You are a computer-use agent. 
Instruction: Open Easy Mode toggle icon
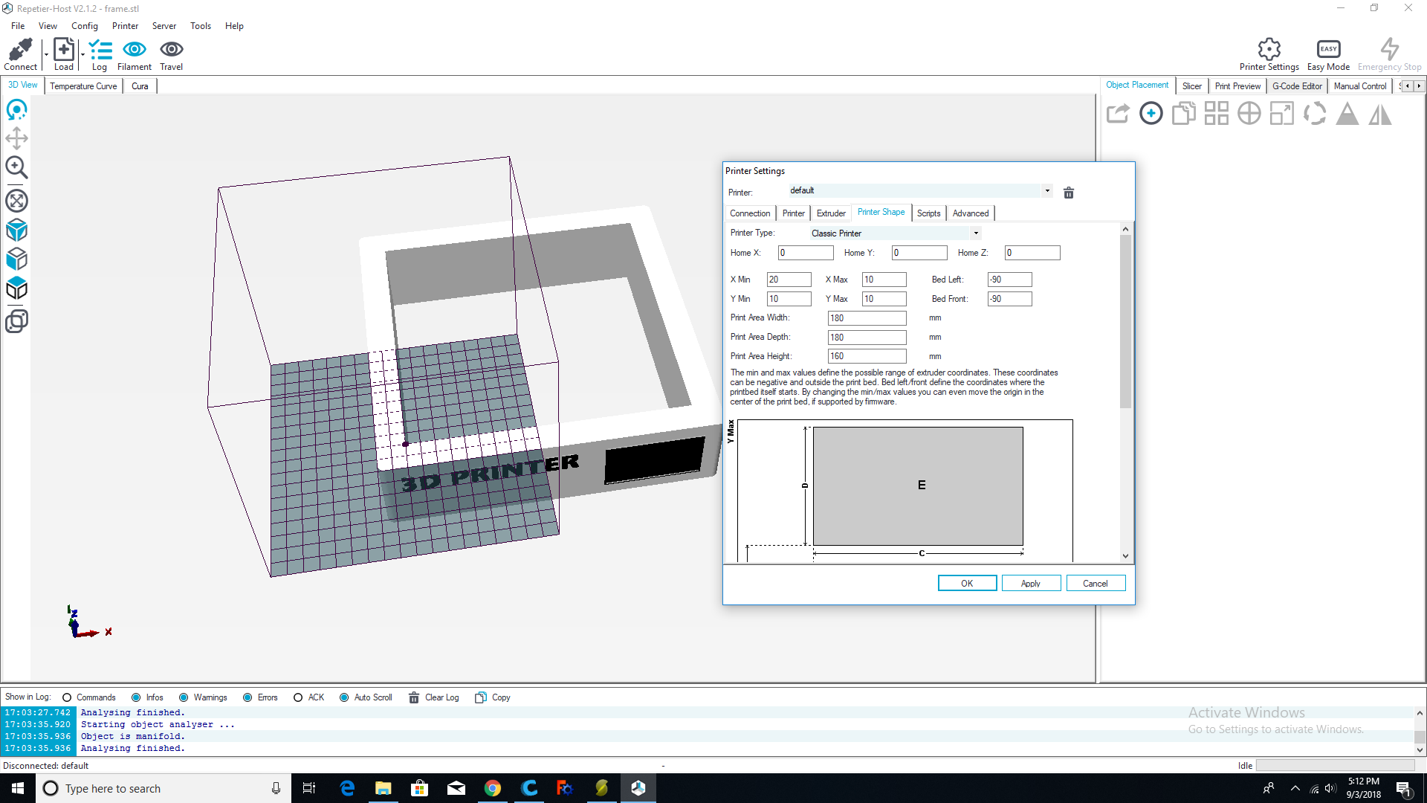pyautogui.click(x=1328, y=50)
